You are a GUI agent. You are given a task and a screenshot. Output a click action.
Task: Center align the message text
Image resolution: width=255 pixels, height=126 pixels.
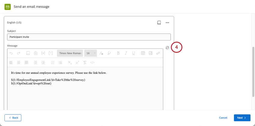pyautogui.click(x=19, y=62)
